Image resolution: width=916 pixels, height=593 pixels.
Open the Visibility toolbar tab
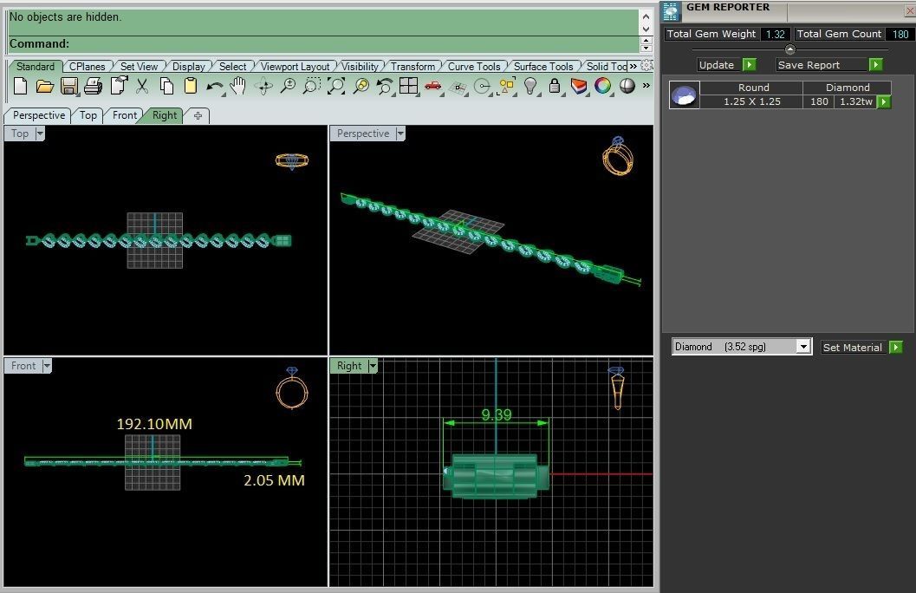(360, 67)
